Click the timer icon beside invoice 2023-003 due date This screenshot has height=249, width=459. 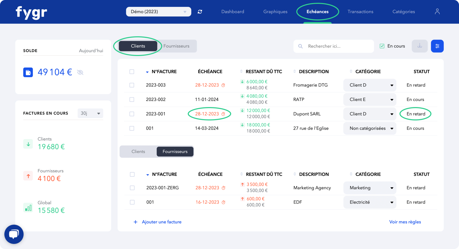point(223,85)
